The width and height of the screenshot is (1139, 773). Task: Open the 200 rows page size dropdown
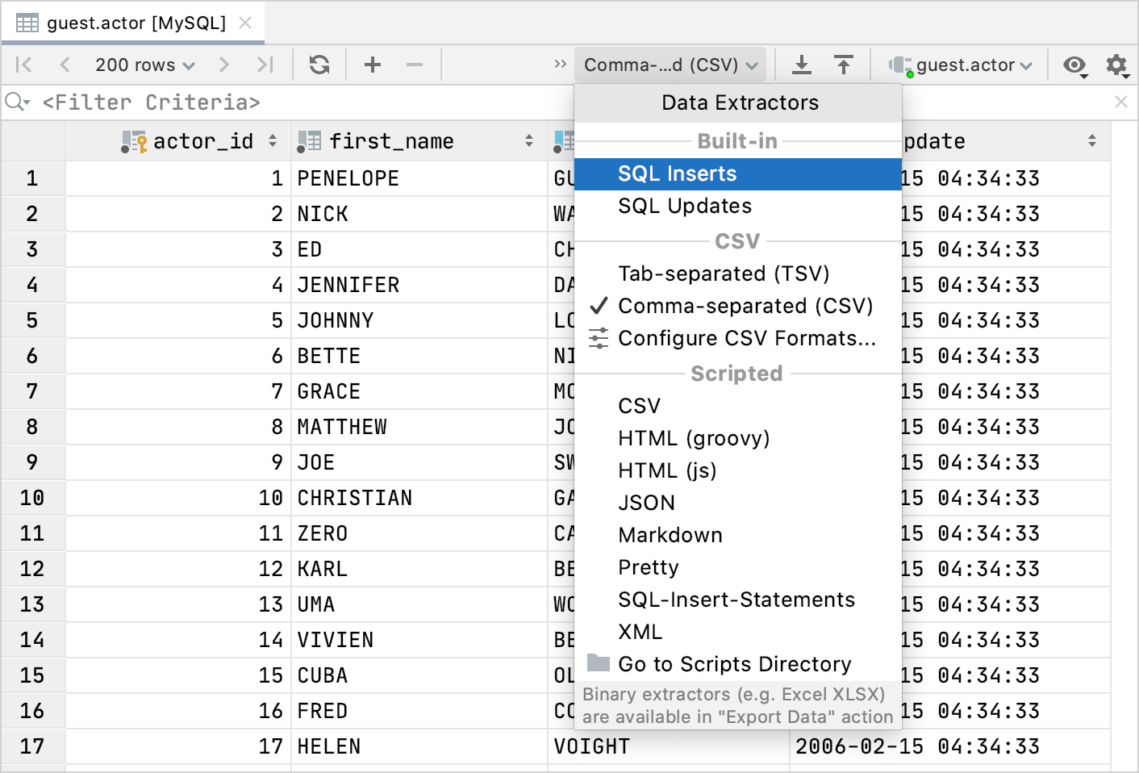[144, 65]
